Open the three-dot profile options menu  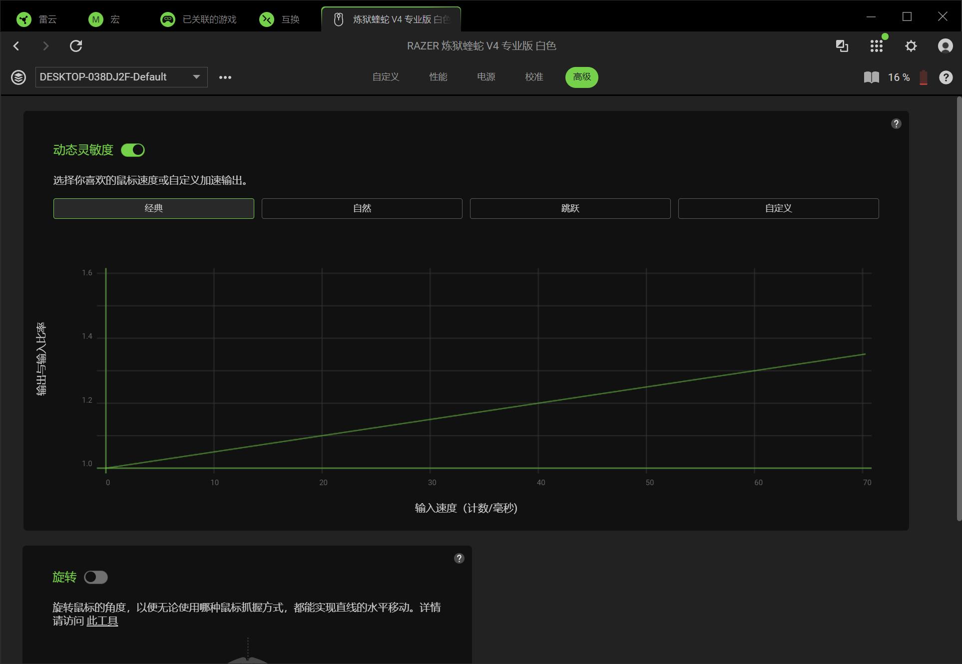click(225, 77)
